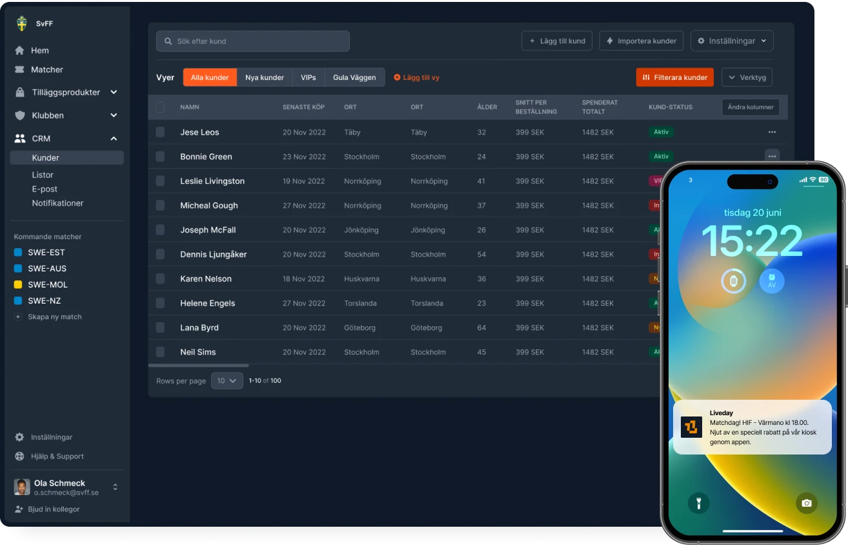Click the Lägg till kund button
The height and width of the screenshot is (548, 848).
click(557, 41)
